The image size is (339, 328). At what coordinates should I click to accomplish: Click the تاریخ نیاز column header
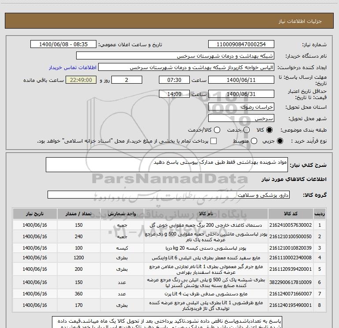35,214
